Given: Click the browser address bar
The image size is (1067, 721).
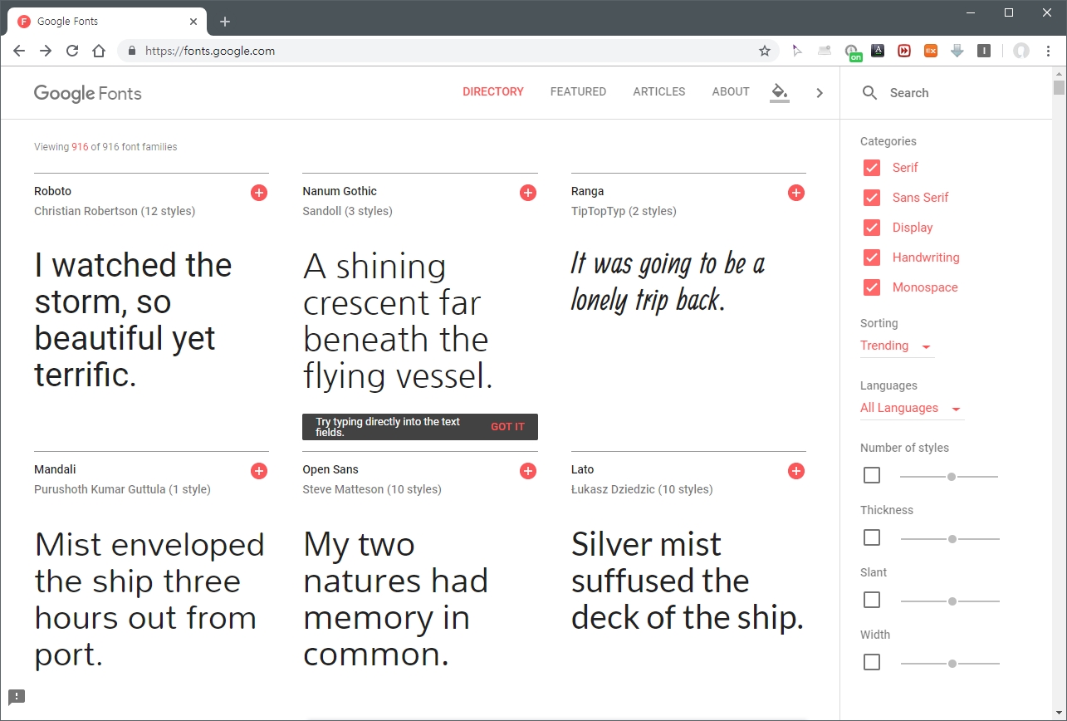Looking at the screenshot, I should click(448, 51).
